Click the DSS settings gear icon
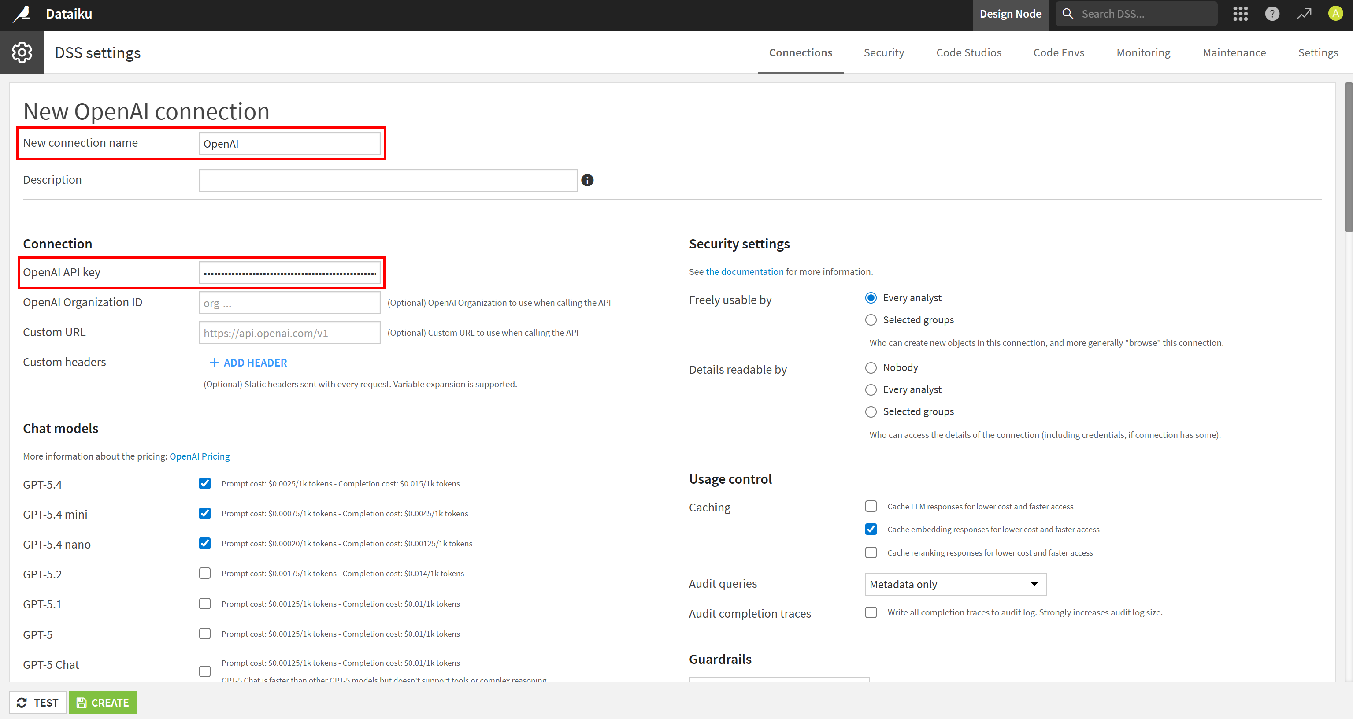Viewport: 1353px width, 719px height. pos(22,52)
